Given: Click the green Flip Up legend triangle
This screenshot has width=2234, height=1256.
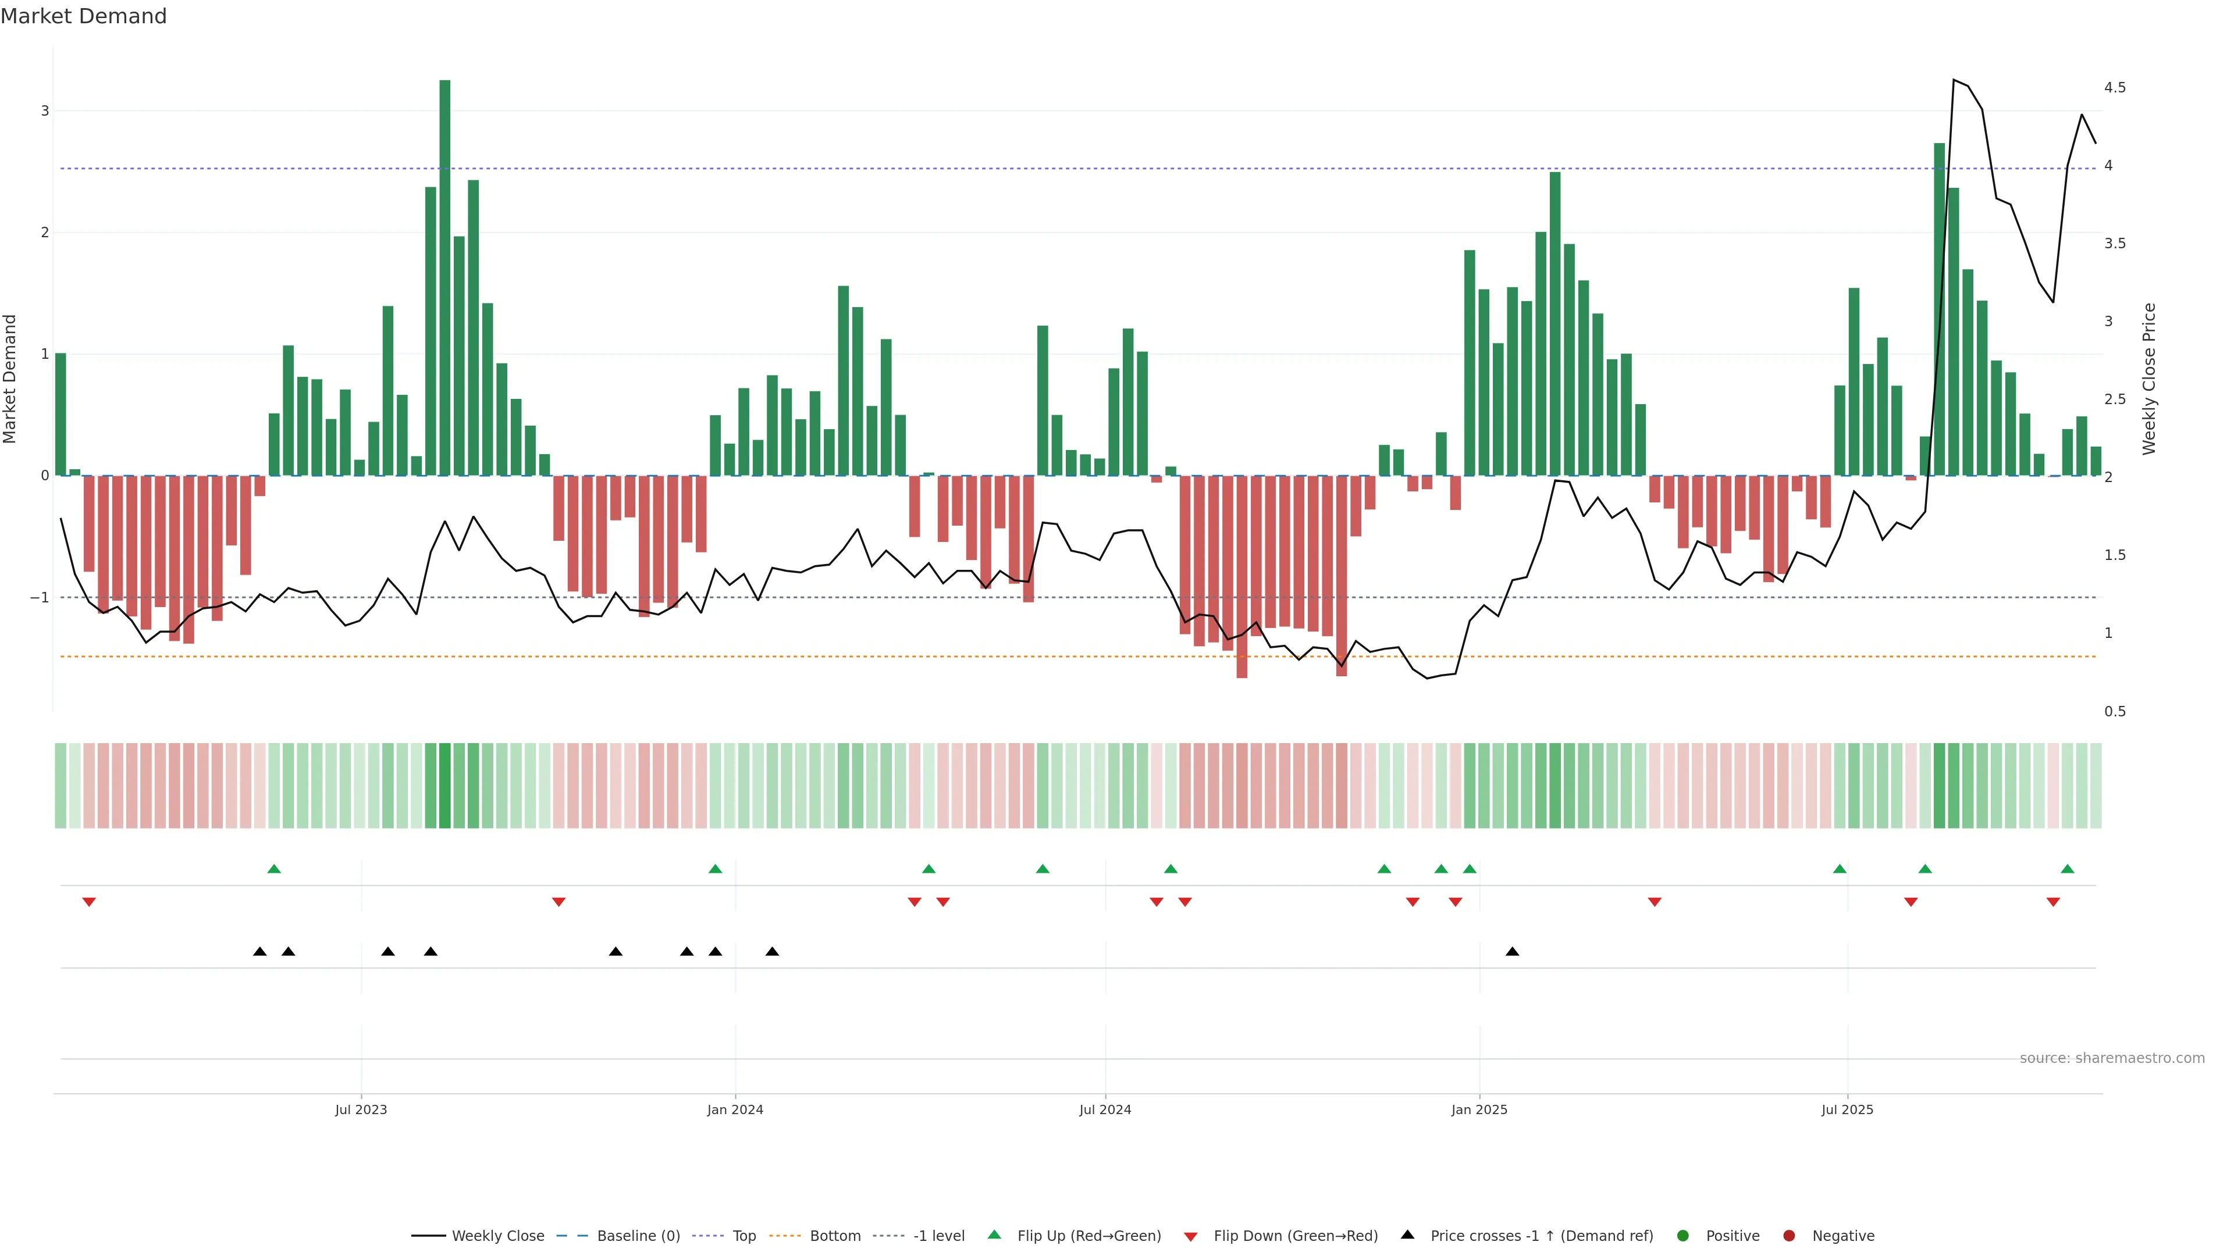Looking at the screenshot, I should [x=995, y=1235].
